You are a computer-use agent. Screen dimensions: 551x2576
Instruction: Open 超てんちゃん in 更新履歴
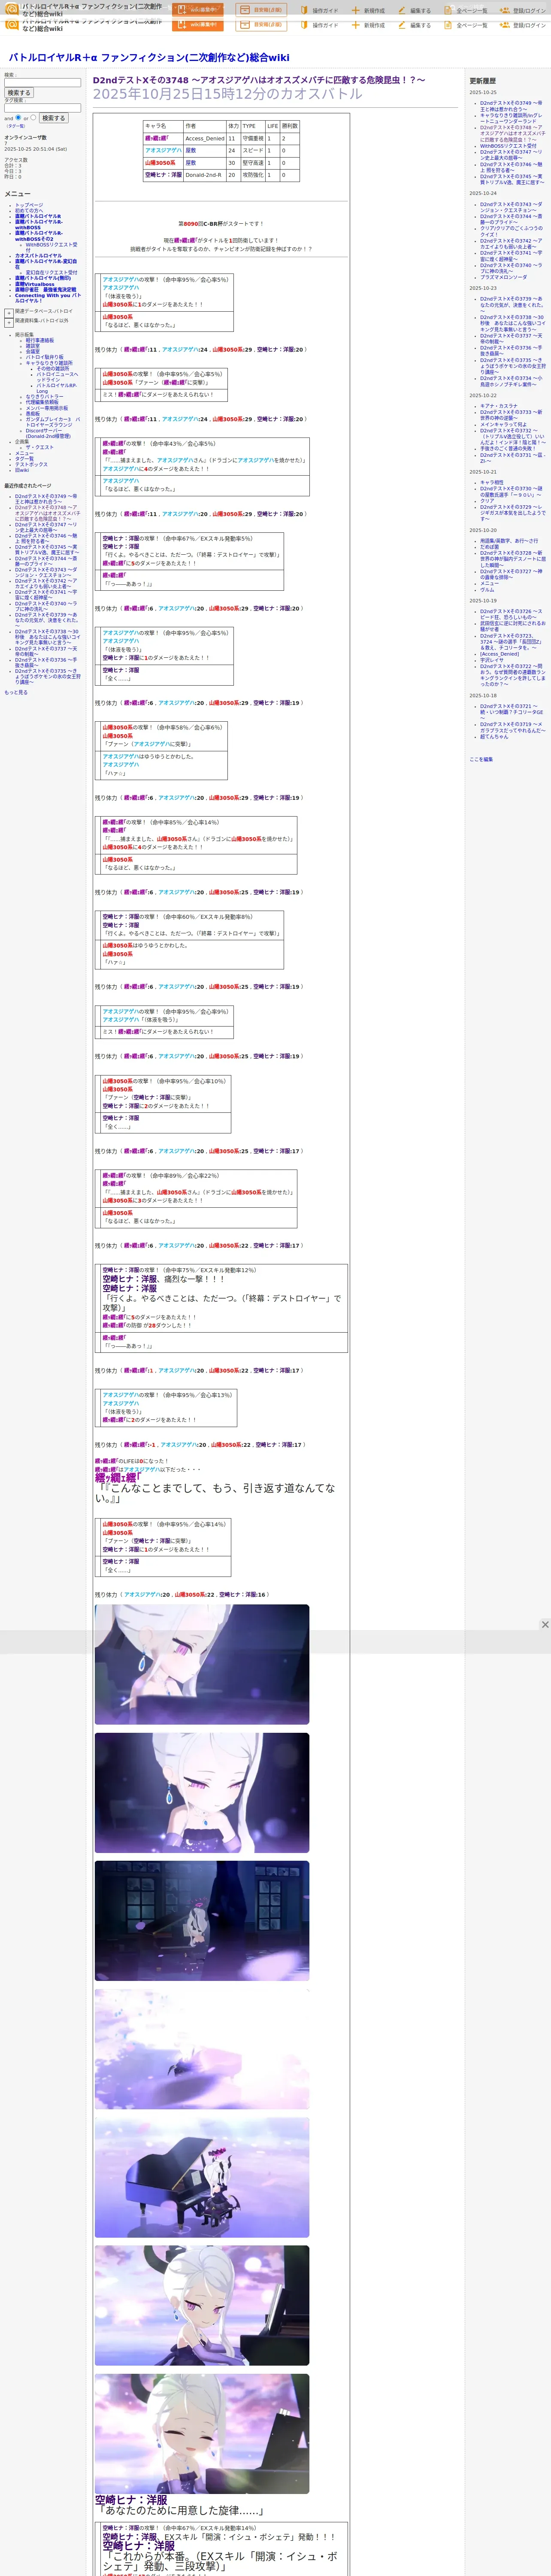click(494, 737)
